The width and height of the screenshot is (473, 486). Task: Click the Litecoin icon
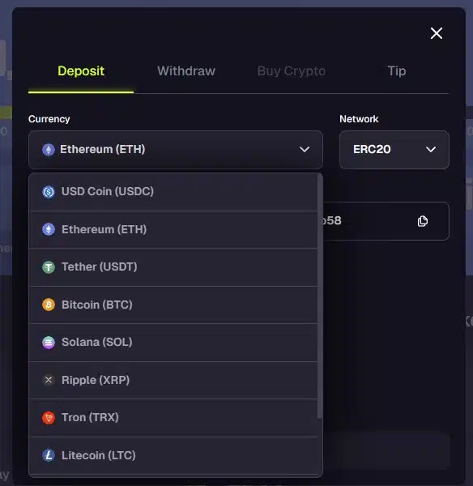pyautogui.click(x=49, y=455)
